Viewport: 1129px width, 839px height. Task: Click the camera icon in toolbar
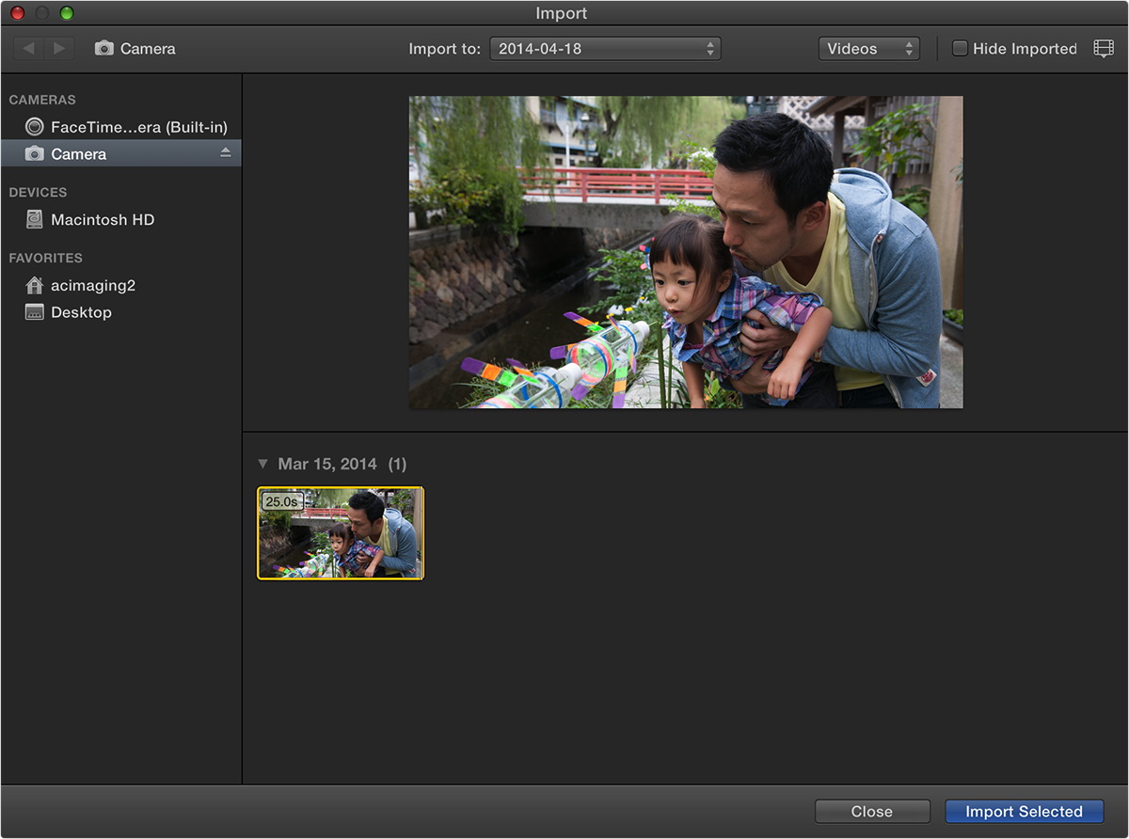point(104,49)
